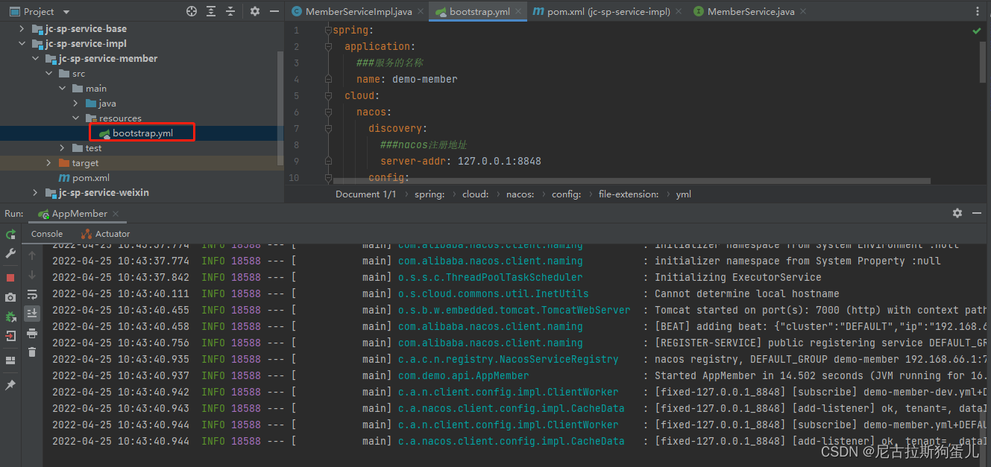Select bootstrap.yml in project tree
Image resolution: width=991 pixels, height=467 pixels.
pyautogui.click(x=142, y=133)
